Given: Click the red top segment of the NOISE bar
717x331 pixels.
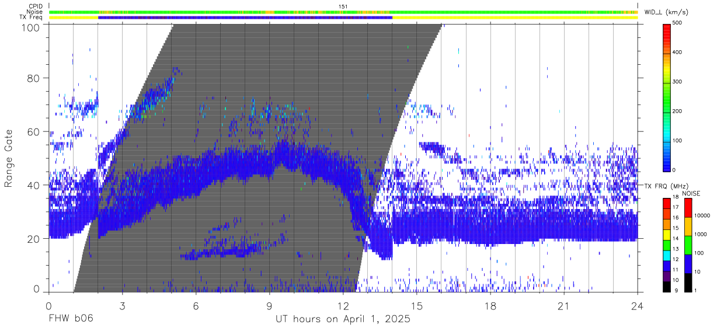Looking at the screenshot, I should pos(688,208).
